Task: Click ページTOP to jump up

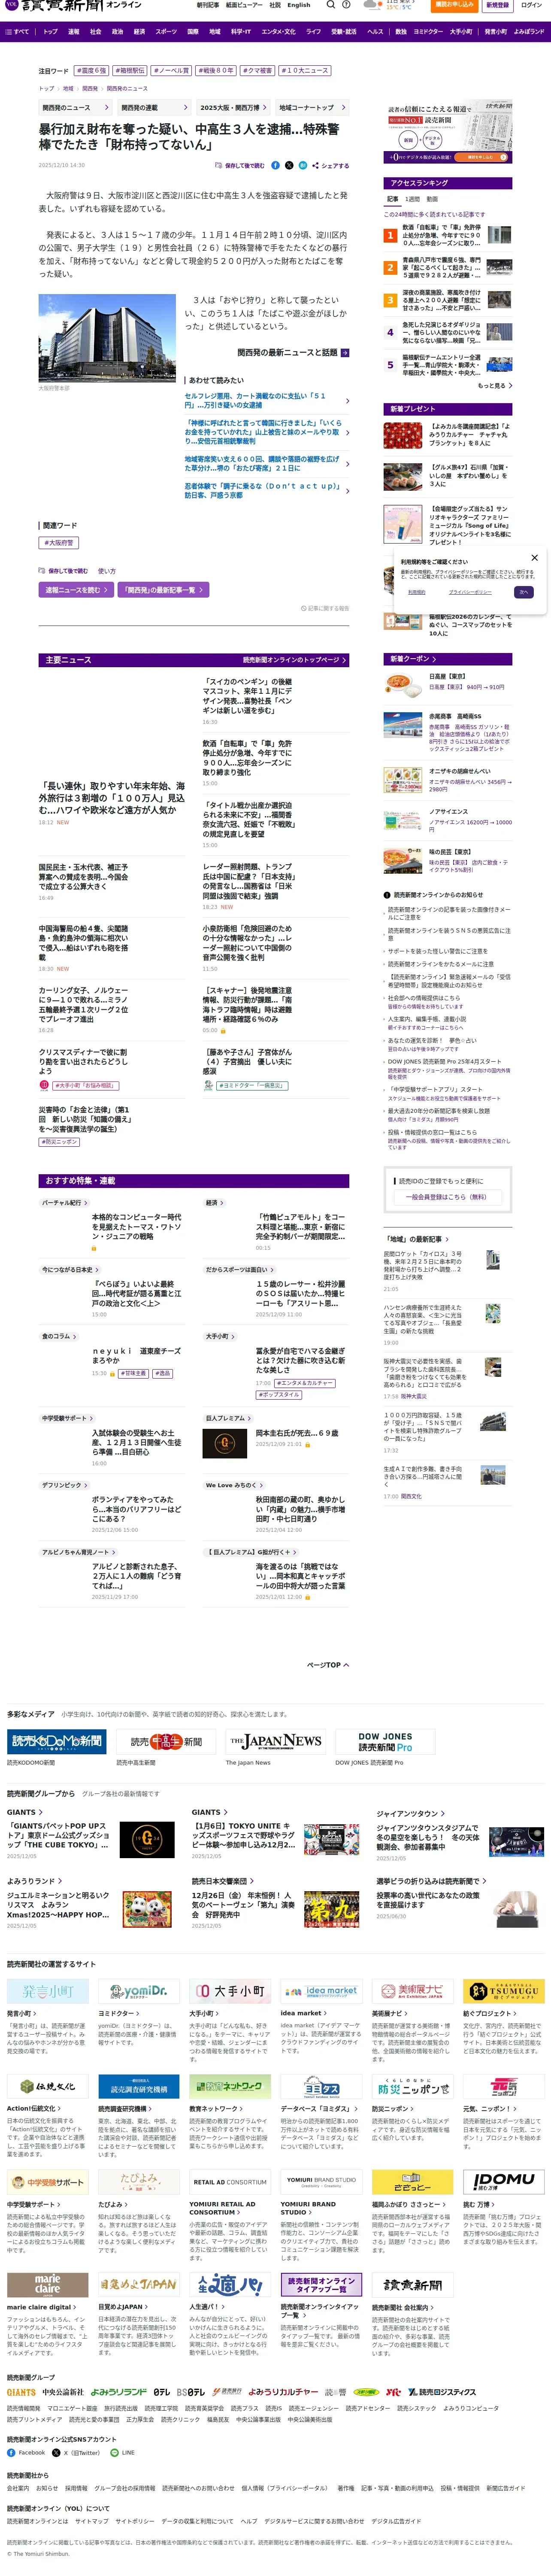Action: (327, 1665)
